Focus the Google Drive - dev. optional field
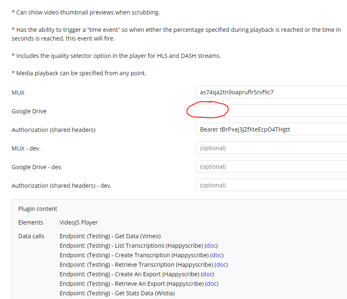 click(271, 166)
